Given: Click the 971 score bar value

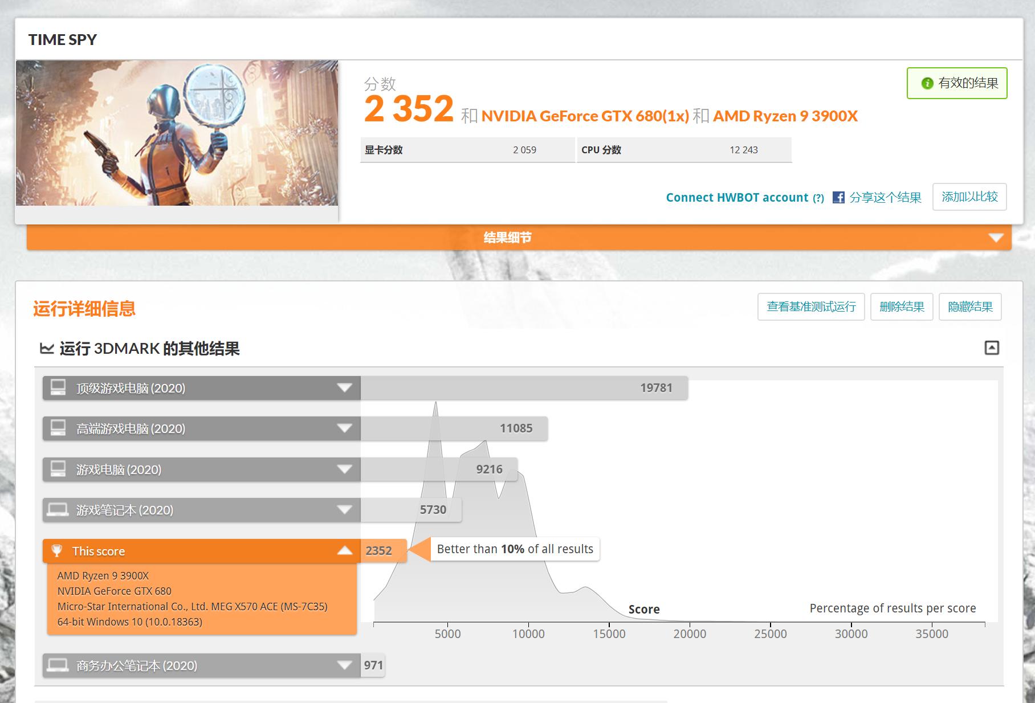Looking at the screenshot, I should click(373, 665).
